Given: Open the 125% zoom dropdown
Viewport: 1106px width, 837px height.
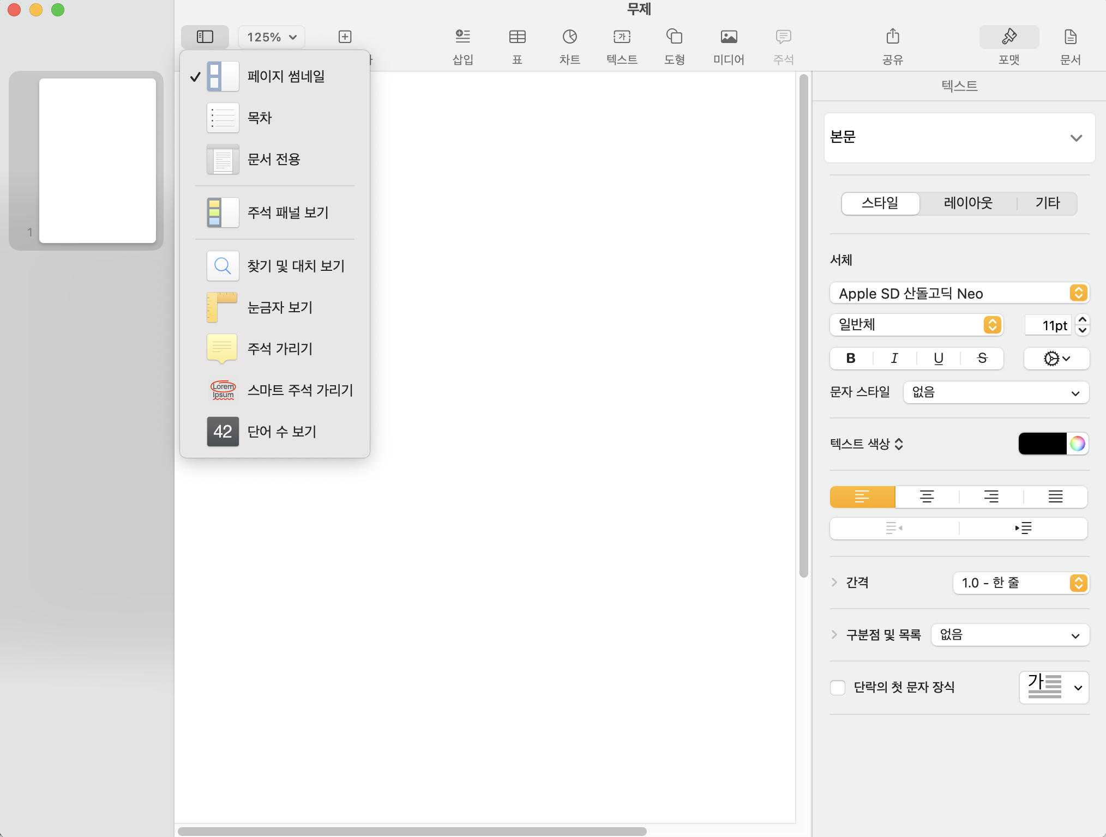Looking at the screenshot, I should tap(272, 37).
